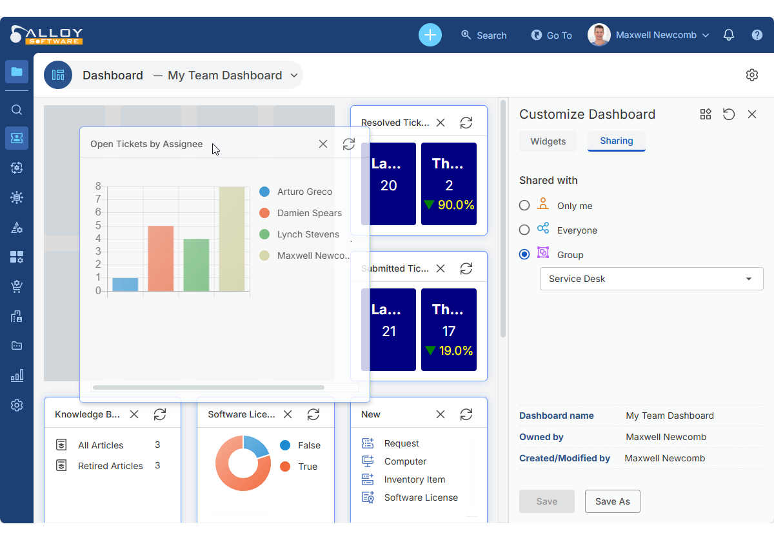Click the blue plus create button

430,35
